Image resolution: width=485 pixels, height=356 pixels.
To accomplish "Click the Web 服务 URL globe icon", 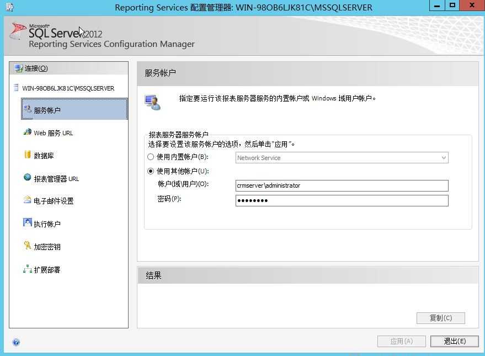I will (27, 132).
